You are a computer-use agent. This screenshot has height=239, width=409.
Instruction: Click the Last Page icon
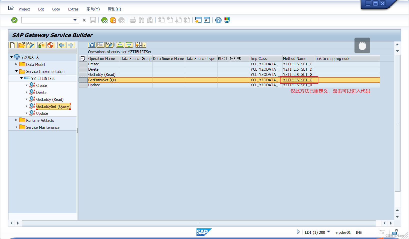point(187,20)
